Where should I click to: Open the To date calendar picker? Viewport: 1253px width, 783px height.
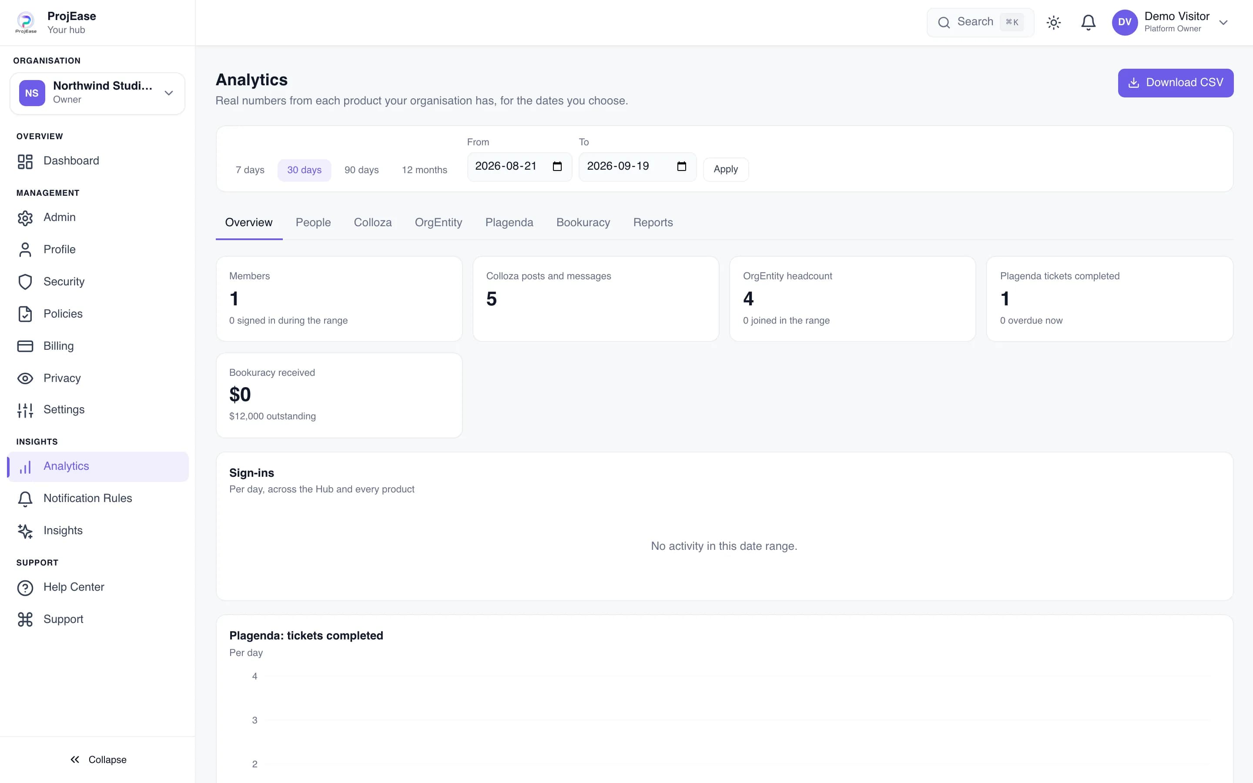[x=681, y=167]
